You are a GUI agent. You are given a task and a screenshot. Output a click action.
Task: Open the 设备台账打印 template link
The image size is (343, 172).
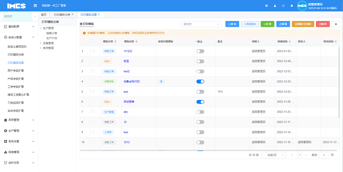coord(132,81)
